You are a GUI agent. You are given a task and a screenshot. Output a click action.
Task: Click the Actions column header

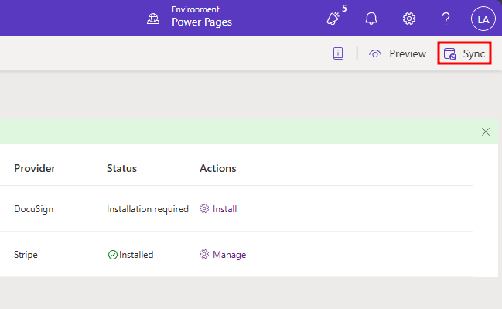217,168
